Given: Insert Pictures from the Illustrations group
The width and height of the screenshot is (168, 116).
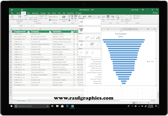Looking at the screenshot, I should 31,18.
